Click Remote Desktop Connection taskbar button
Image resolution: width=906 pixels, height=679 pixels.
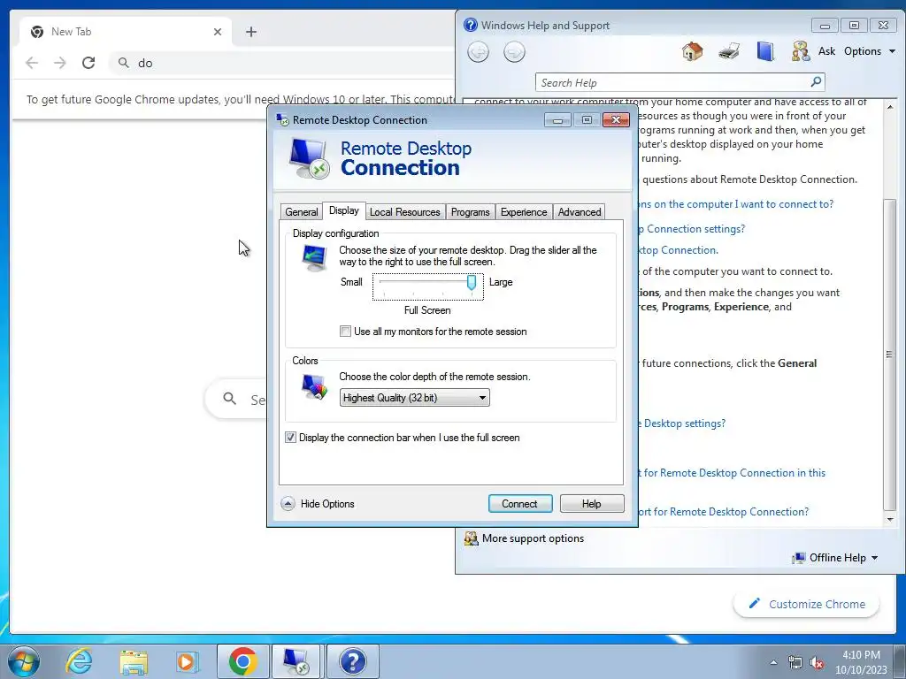coord(296,661)
